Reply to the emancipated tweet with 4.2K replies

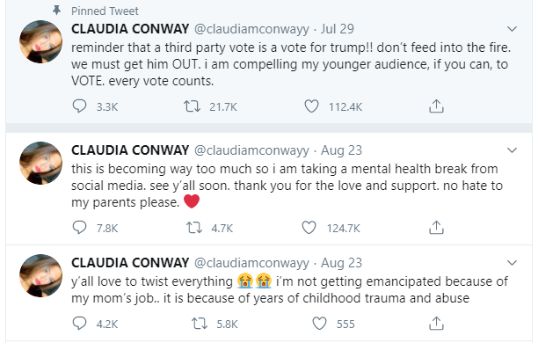(x=80, y=324)
